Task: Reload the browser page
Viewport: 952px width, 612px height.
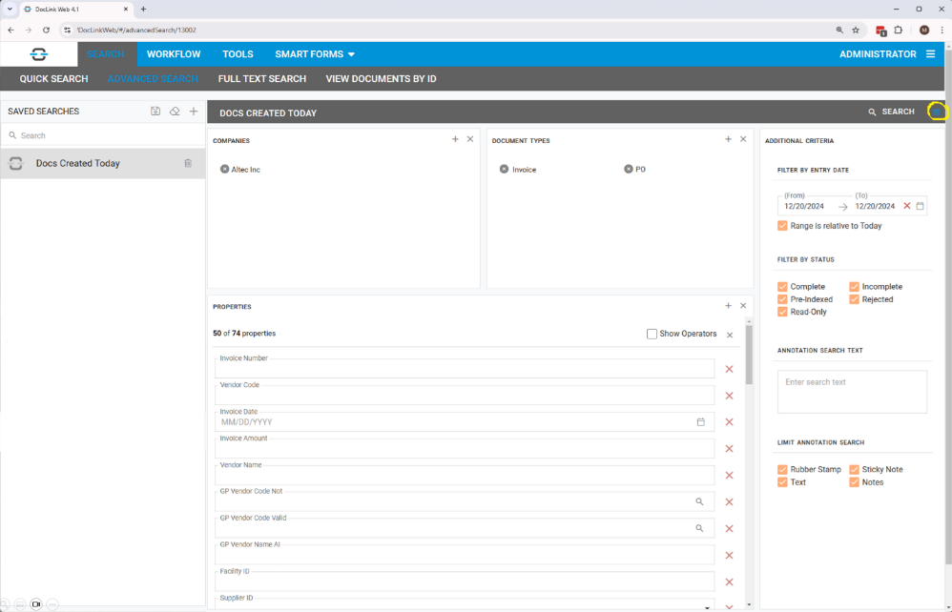Action: pyautogui.click(x=46, y=30)
